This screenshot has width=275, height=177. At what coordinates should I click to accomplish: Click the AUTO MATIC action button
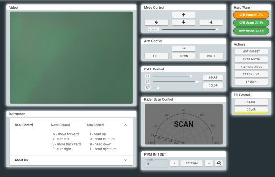tap(251, 59)
